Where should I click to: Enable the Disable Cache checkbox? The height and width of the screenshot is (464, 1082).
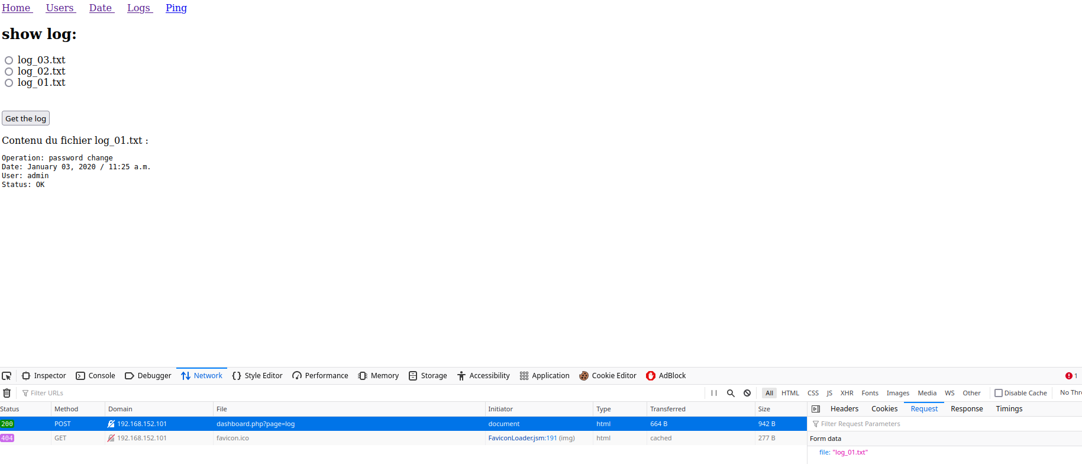click(x=999, y=393)
